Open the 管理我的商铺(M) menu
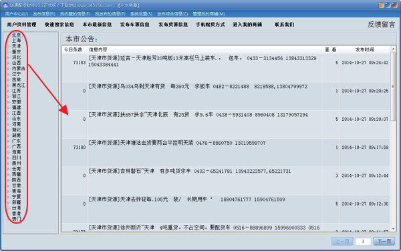This screenshot has width=401, height=251. pyautogui.click(x=209, y=14)
